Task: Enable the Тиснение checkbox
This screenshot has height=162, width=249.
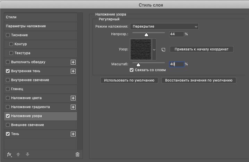Action: pos(8,35)
